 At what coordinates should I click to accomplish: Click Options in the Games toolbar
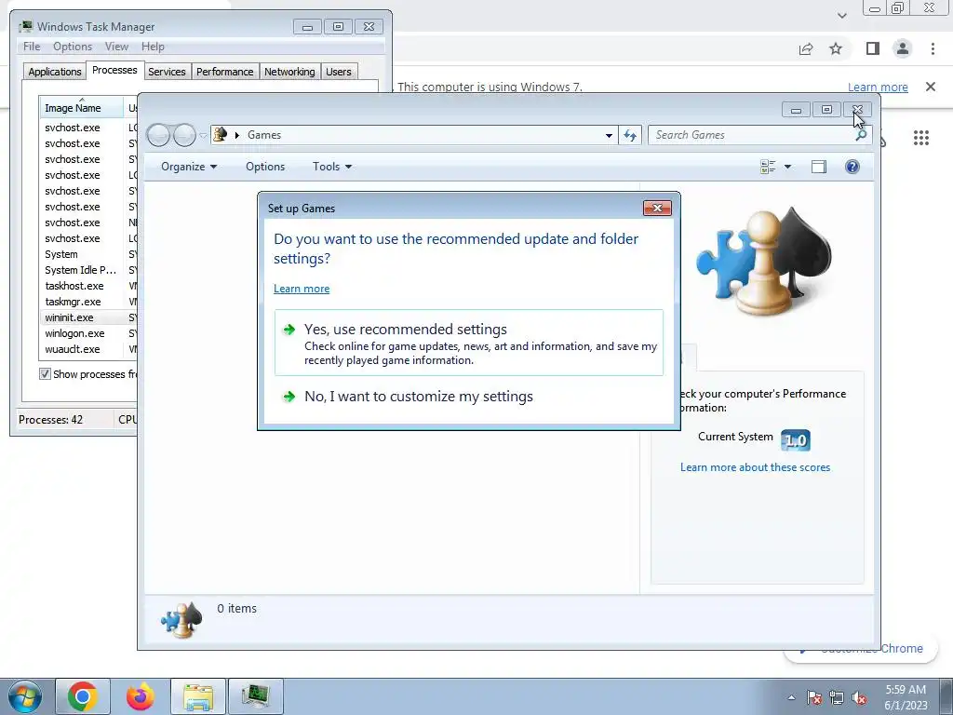click(265, 167)
